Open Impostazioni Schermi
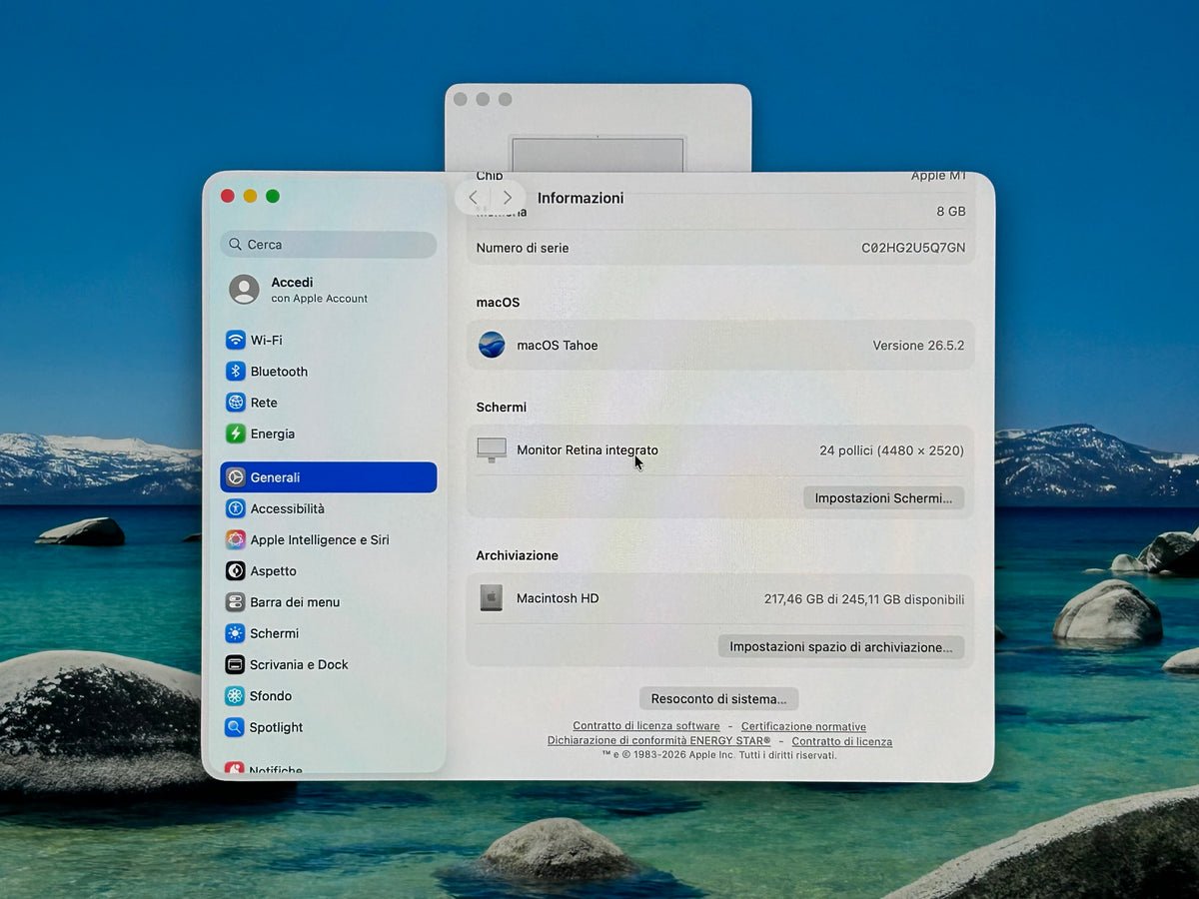Screen dimensions: 1199x899 point(883,497)
